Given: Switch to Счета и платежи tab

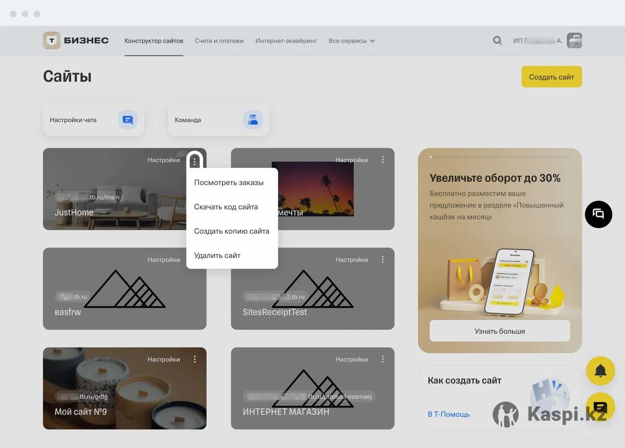Looking at the screenshot, I should pyautogui.click(x=219, y=41).
